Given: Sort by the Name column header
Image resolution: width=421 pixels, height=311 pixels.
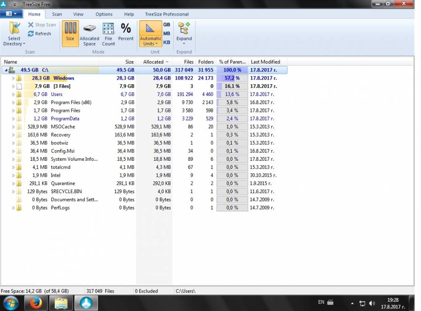Looking at the screenshot, I should (50, 62).
